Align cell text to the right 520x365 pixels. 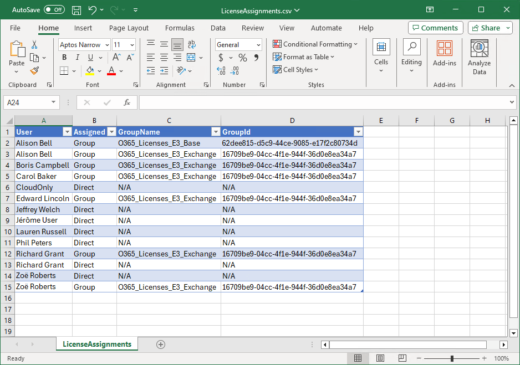177,57
